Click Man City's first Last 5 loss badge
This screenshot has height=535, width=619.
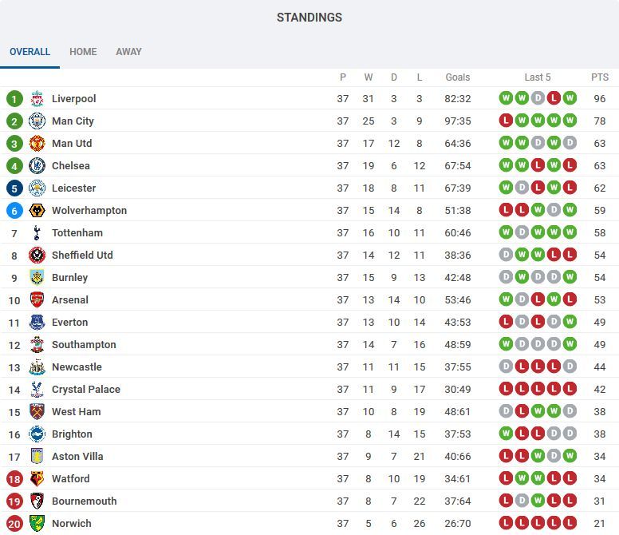506,121
